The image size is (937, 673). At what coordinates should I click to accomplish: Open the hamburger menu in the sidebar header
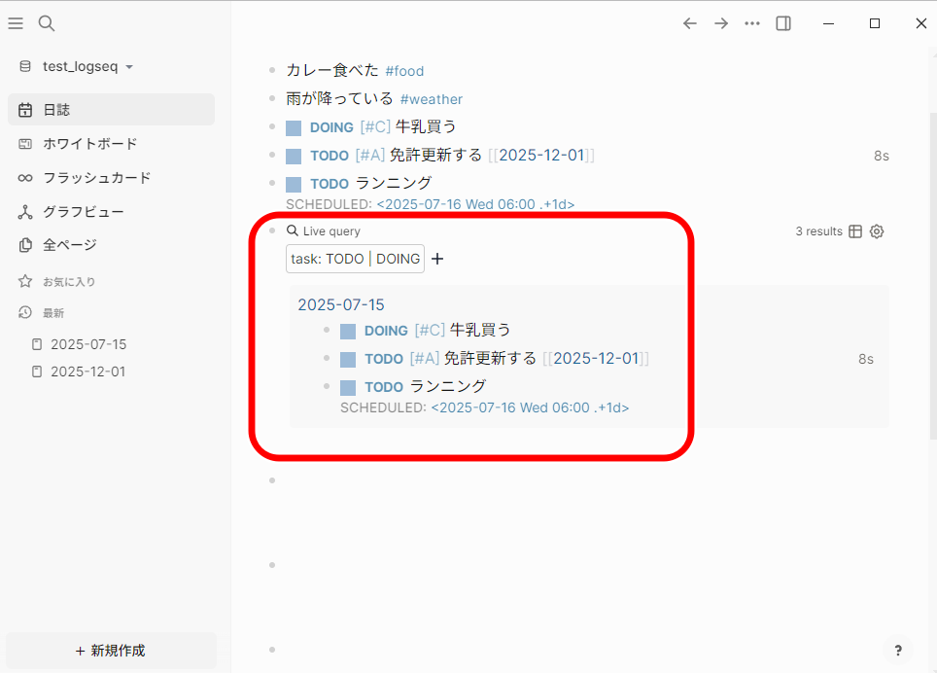(x=16, y=23)
